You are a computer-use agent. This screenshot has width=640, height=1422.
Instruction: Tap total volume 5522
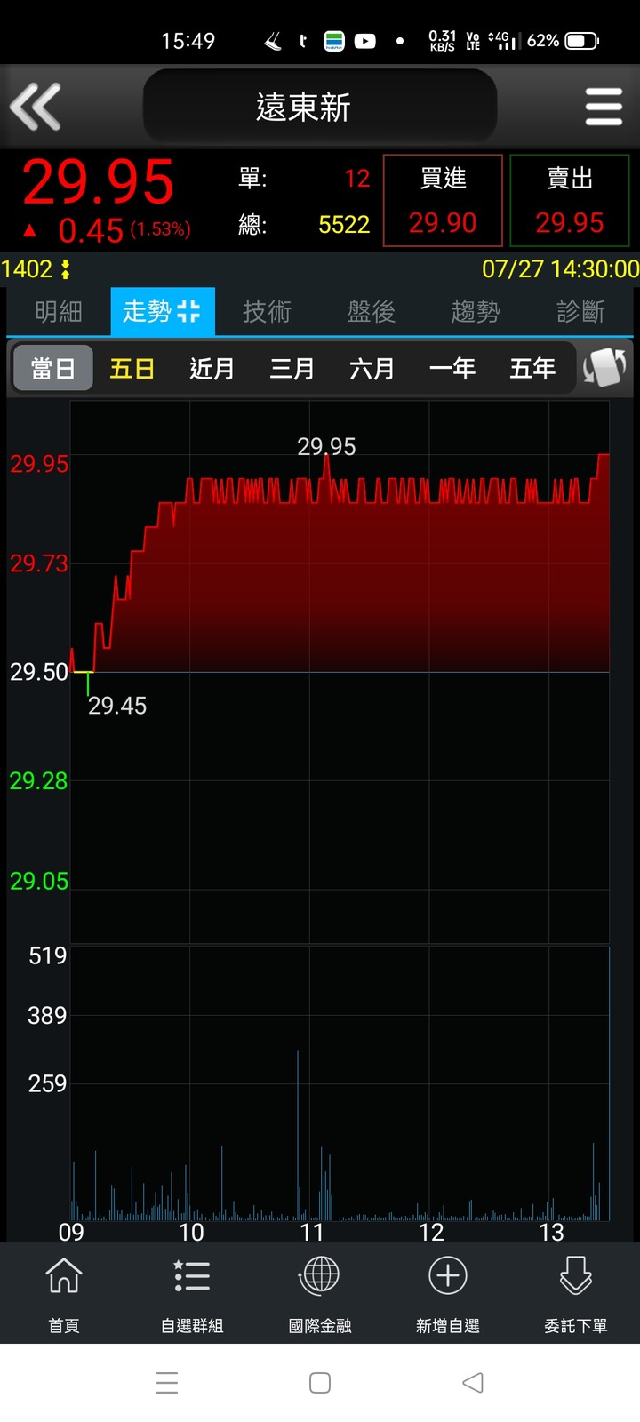pyautogui.click(x=344, y=225)
